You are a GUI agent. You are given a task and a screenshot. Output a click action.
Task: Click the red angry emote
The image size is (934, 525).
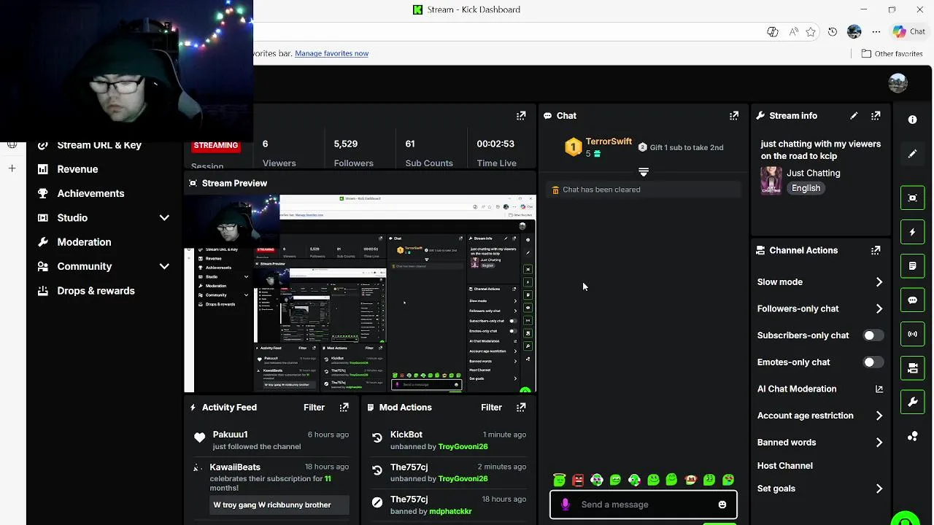[578, 480]
